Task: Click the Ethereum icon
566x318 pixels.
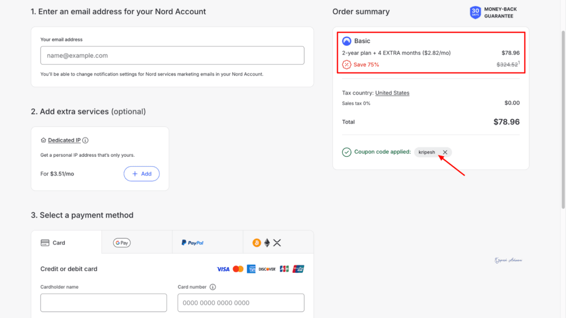Action: 267,243
